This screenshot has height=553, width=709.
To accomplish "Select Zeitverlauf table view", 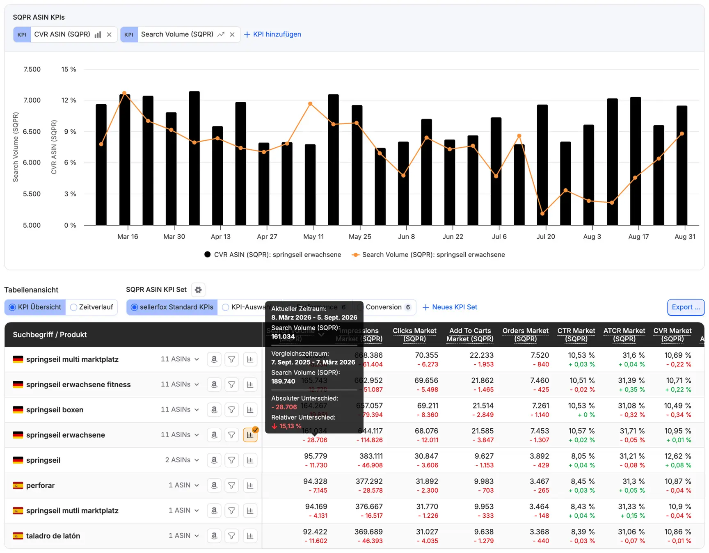I will (91, 307).
